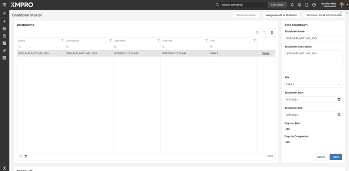Click the export document icon above grid
This screenshot has height=171, width=349.
point(272,32)
